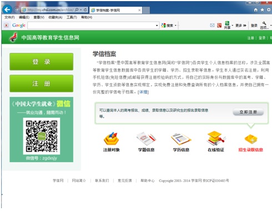The image size is (272, 211).
Task: Click the 微信号：zgdxsjy text
Action: (41, 158)
